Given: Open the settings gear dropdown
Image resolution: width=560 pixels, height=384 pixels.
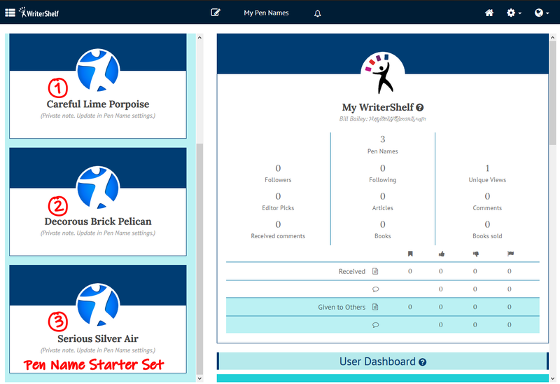Looking at the screenshot, I should [x=514, y=13].
